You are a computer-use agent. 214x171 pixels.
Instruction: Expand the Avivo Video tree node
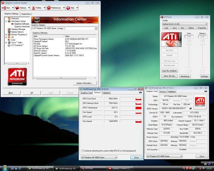point(6,43)
